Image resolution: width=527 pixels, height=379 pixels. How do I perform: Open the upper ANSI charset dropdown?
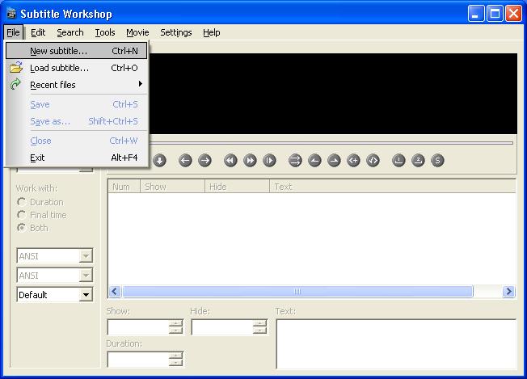click(86, 256)
